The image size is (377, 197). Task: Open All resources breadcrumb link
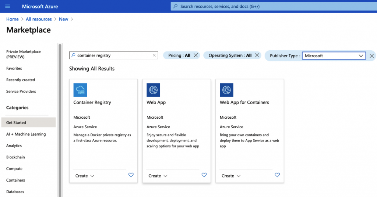click(39, 19)
